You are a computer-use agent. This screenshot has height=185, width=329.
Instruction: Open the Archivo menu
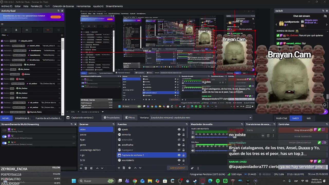click(x=7, y=6)
